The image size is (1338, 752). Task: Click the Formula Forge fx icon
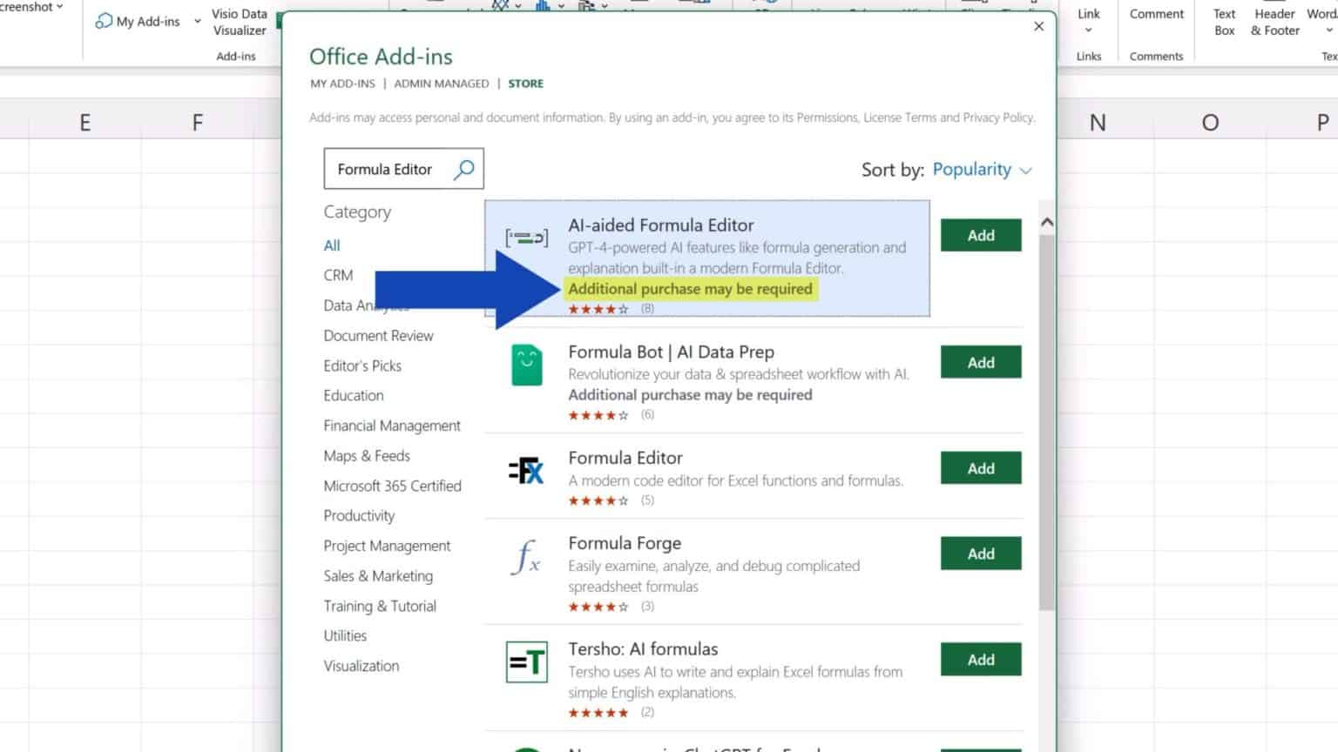(x=525, y=556)
